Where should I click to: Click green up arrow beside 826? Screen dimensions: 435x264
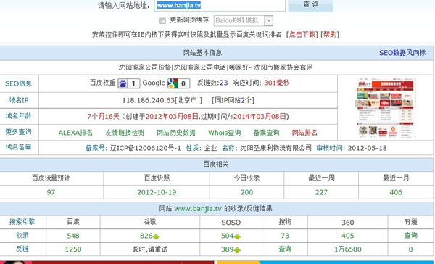click(x=157, y=236)
